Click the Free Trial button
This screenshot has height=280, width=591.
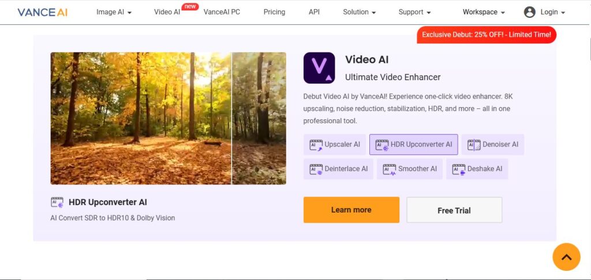pyautogui.click(x=454, y=210)
